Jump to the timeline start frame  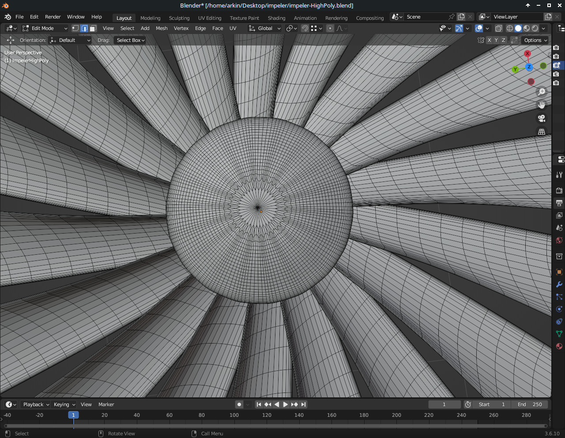click(x=259, y=404)
